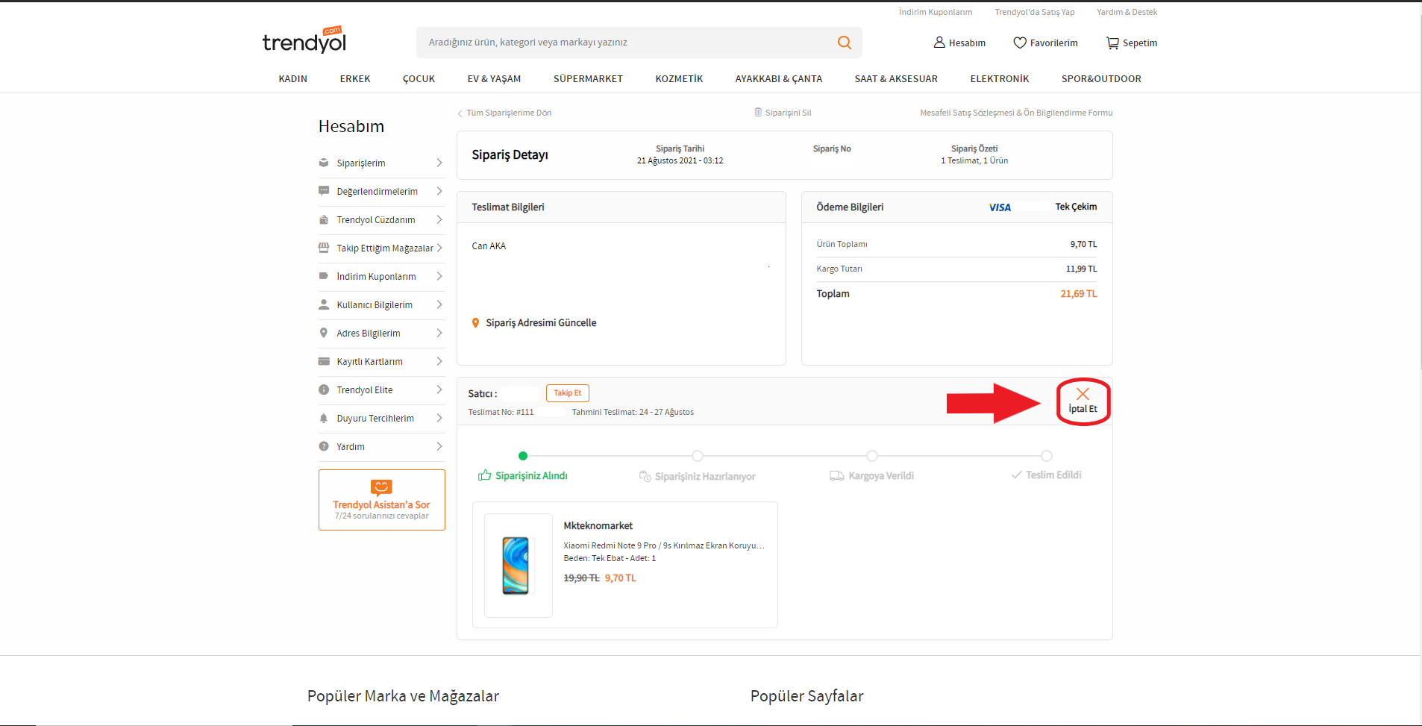Expand Trendyol Cüzdanım sidebar arrow
This screenshot has width=1422, height=726.
click(x=439, y=220)
